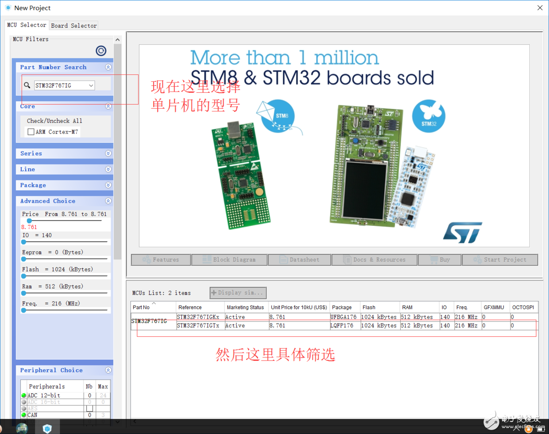Click the magnifier search icon
This screenshot has height=434, width=549.
pyautogui.click(x=27, y=85)
